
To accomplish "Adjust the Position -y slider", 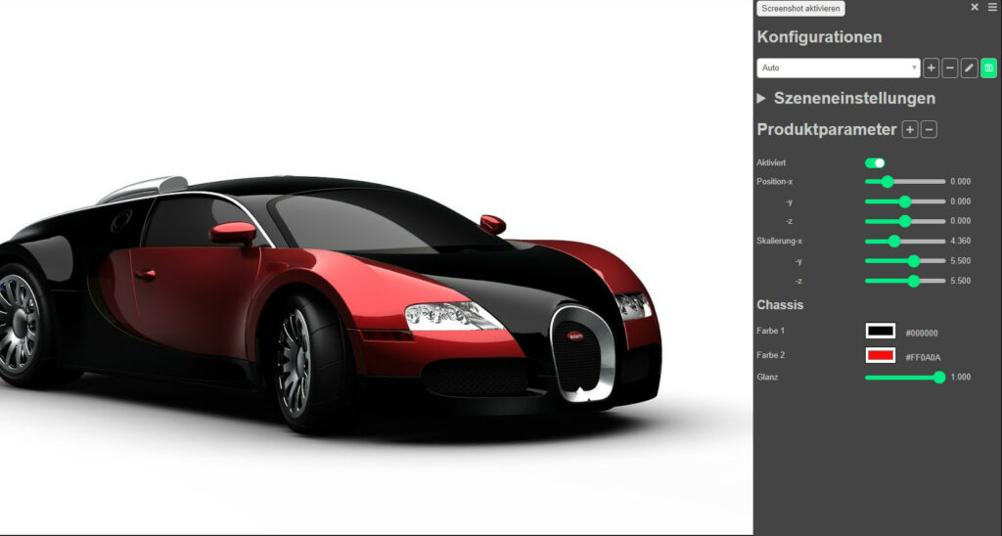I will coord(905,201).
